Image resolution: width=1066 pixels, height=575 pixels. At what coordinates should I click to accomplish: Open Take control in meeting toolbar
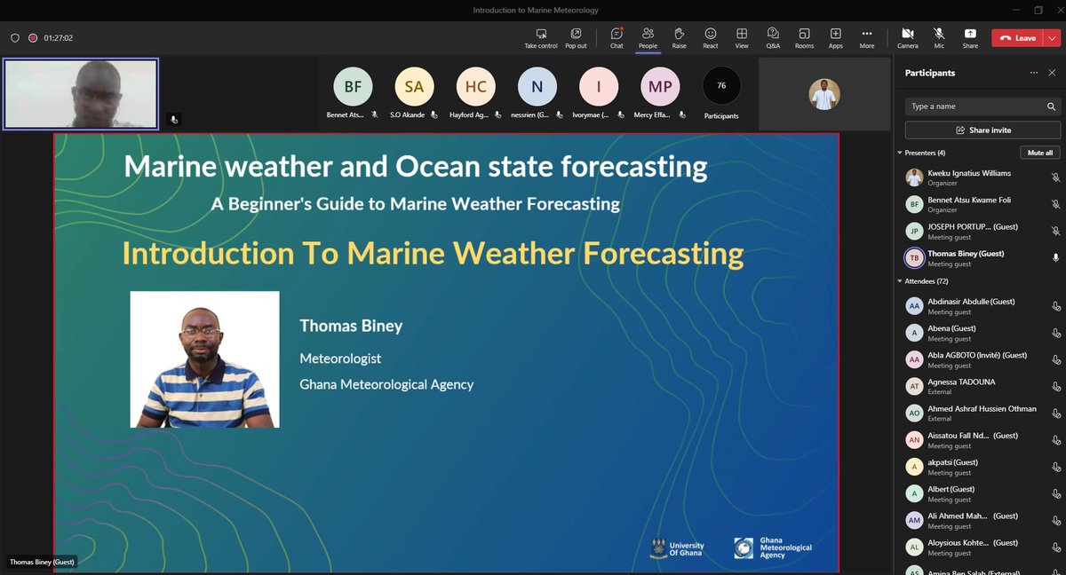click(x=541, y=37)
